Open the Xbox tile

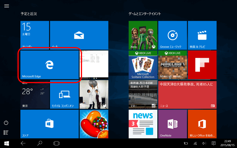143,35
